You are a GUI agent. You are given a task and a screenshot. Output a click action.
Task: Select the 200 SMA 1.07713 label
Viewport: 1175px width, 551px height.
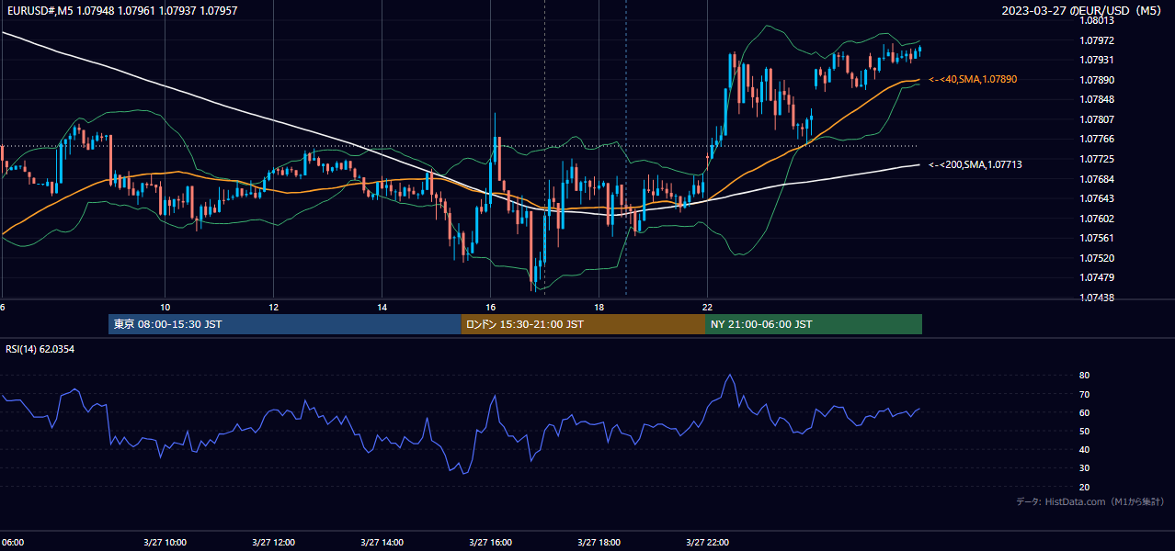[x=975, y=164]
